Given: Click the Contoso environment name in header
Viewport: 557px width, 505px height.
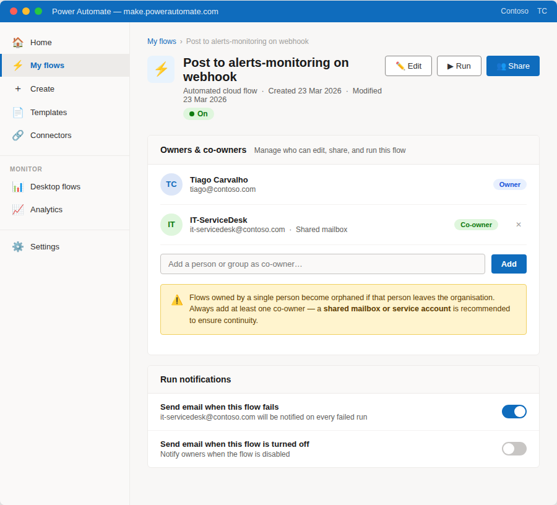Looking at the screenshot, I should pos(514,11).
